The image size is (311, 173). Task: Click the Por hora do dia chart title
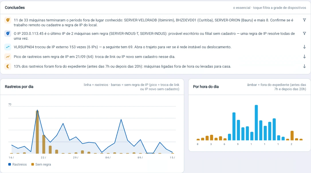(206, 87)
